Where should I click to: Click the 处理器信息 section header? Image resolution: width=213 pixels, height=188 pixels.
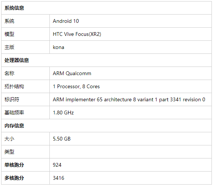click(16, 60)
